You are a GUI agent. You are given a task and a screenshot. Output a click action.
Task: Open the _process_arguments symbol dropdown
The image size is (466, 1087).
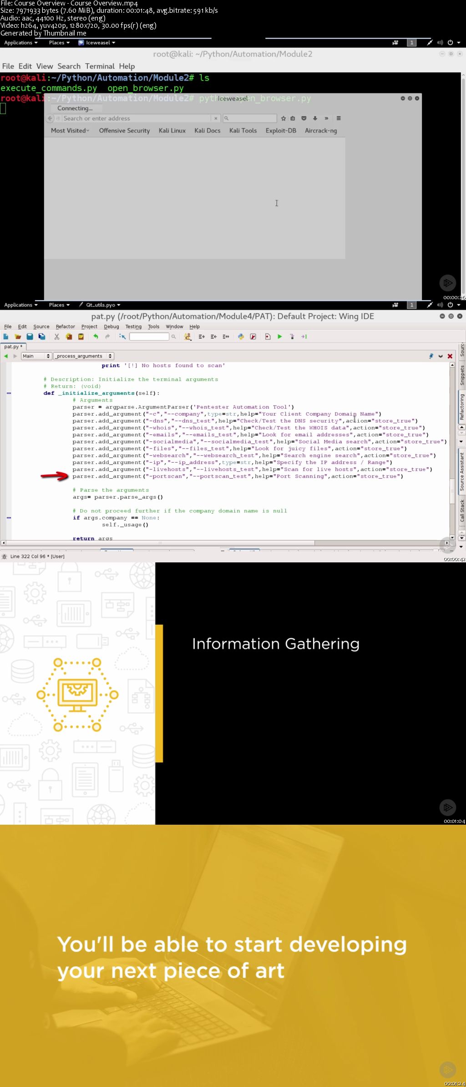(84, 356)
